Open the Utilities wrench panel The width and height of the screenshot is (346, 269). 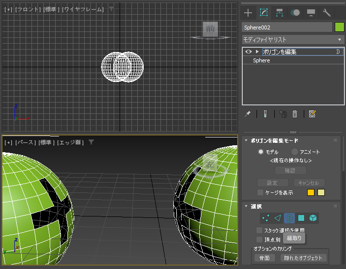(x=327, y=13)
